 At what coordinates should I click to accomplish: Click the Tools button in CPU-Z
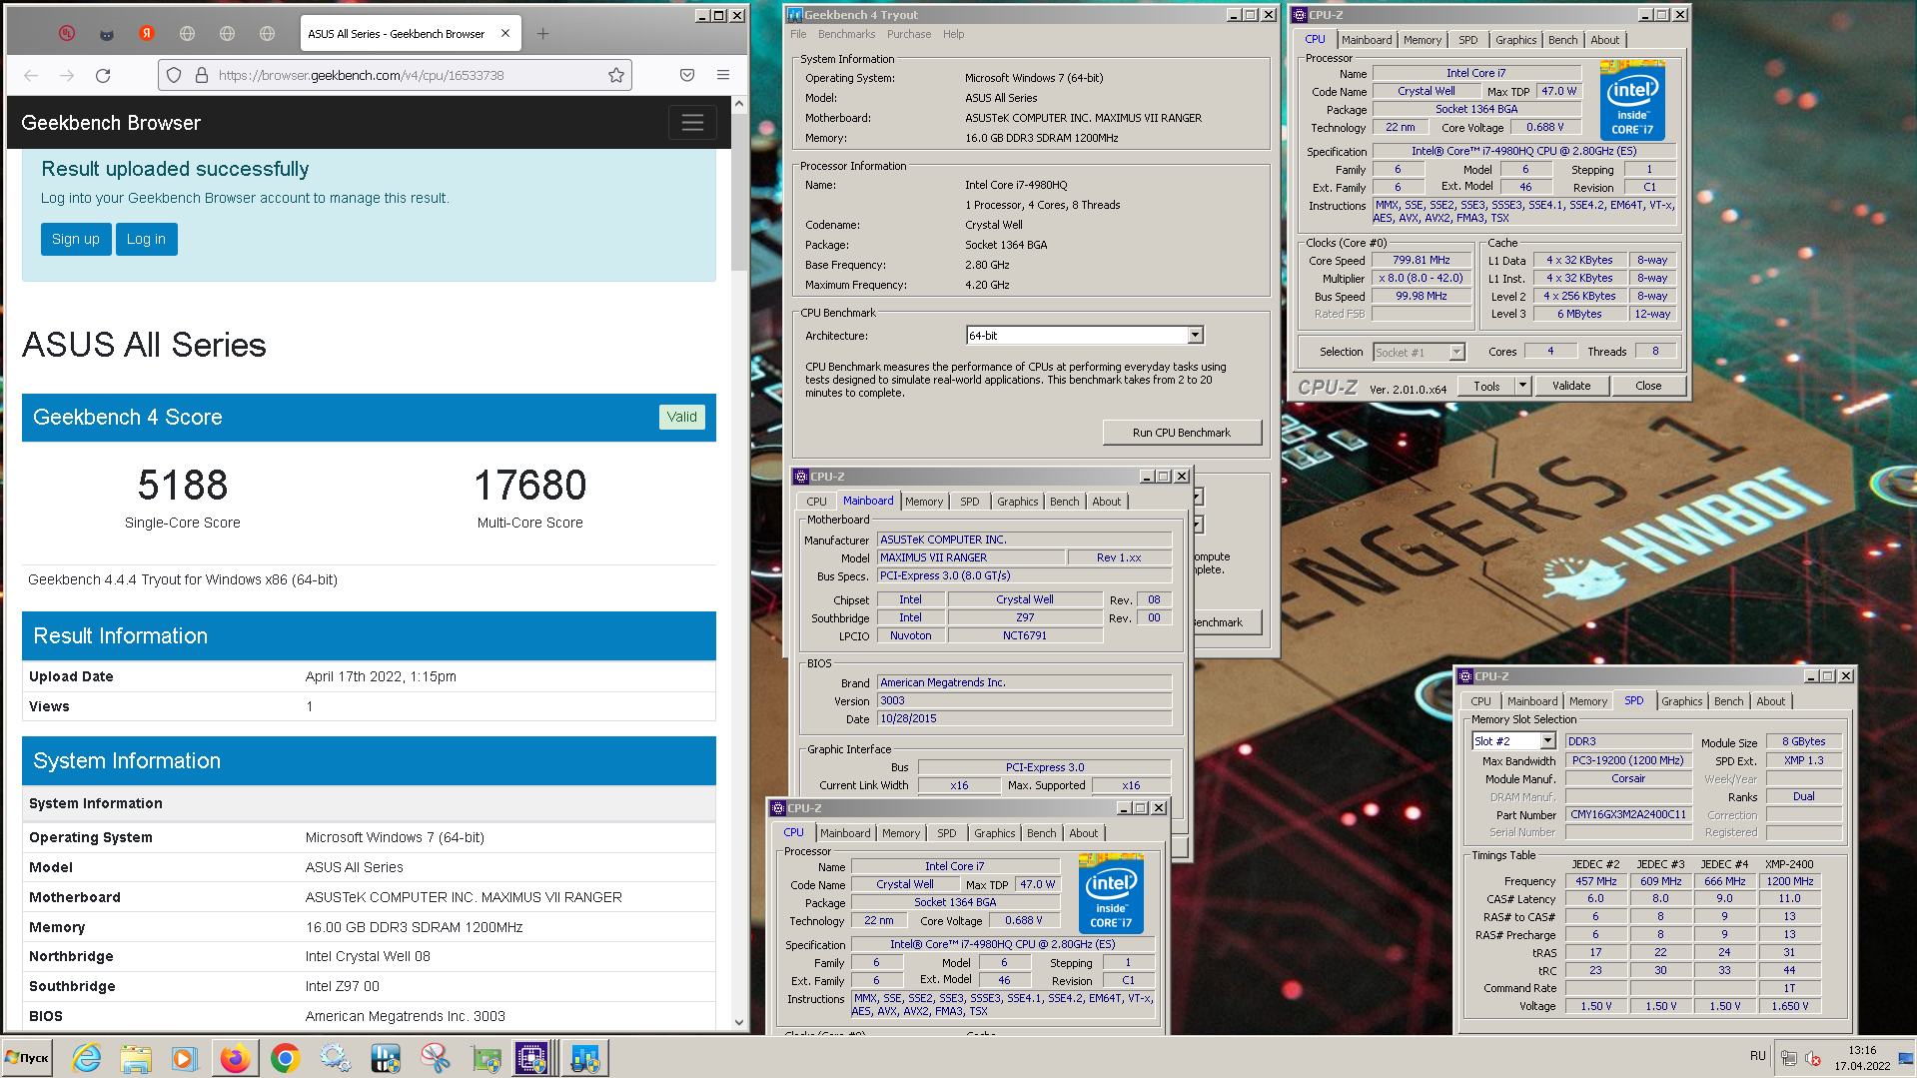1487,386
